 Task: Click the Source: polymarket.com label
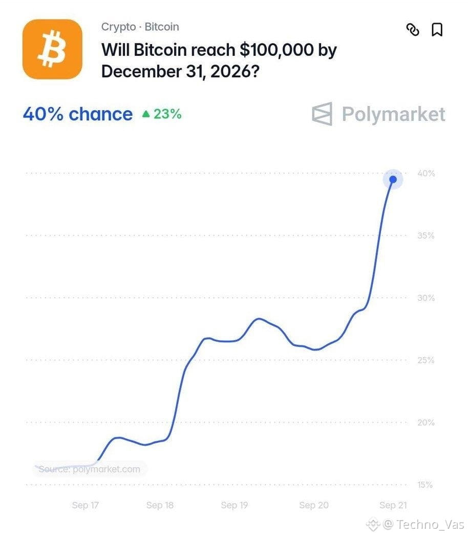89,469
